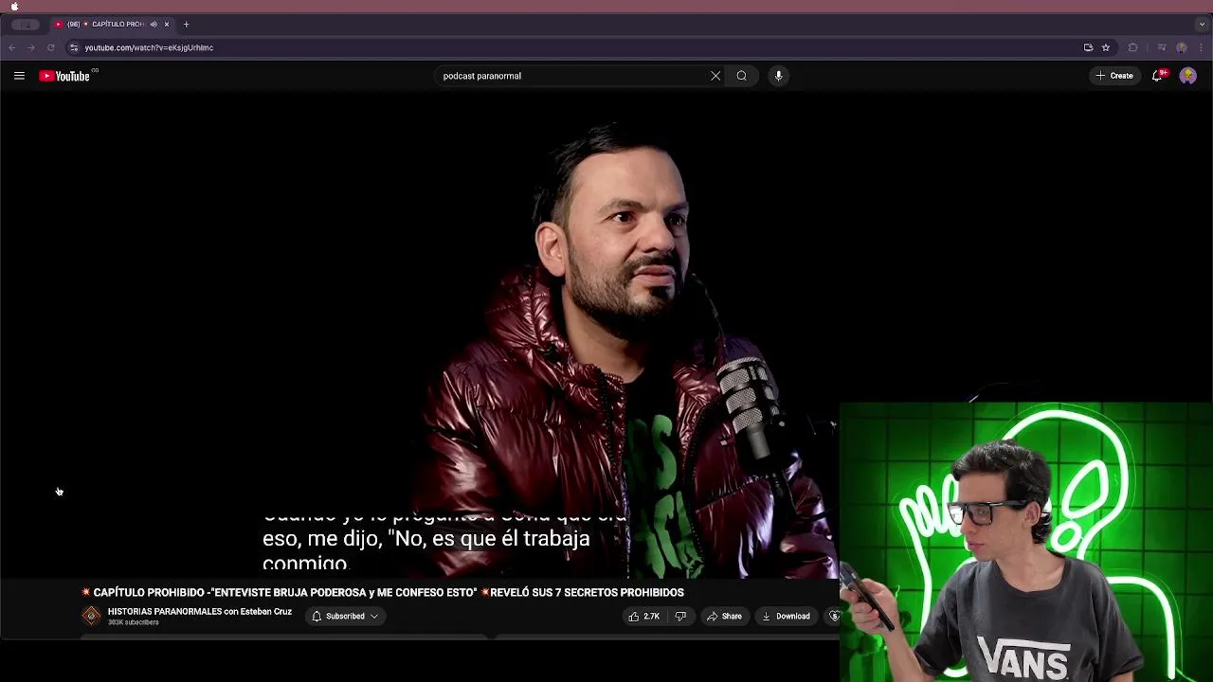The width and height of the screenshot is (1213, 682).
Task: Open Chrome profile avatar
Action: [x=1182, y=47]
